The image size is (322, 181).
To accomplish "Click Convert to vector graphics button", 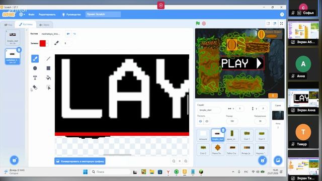I will 80,161.
